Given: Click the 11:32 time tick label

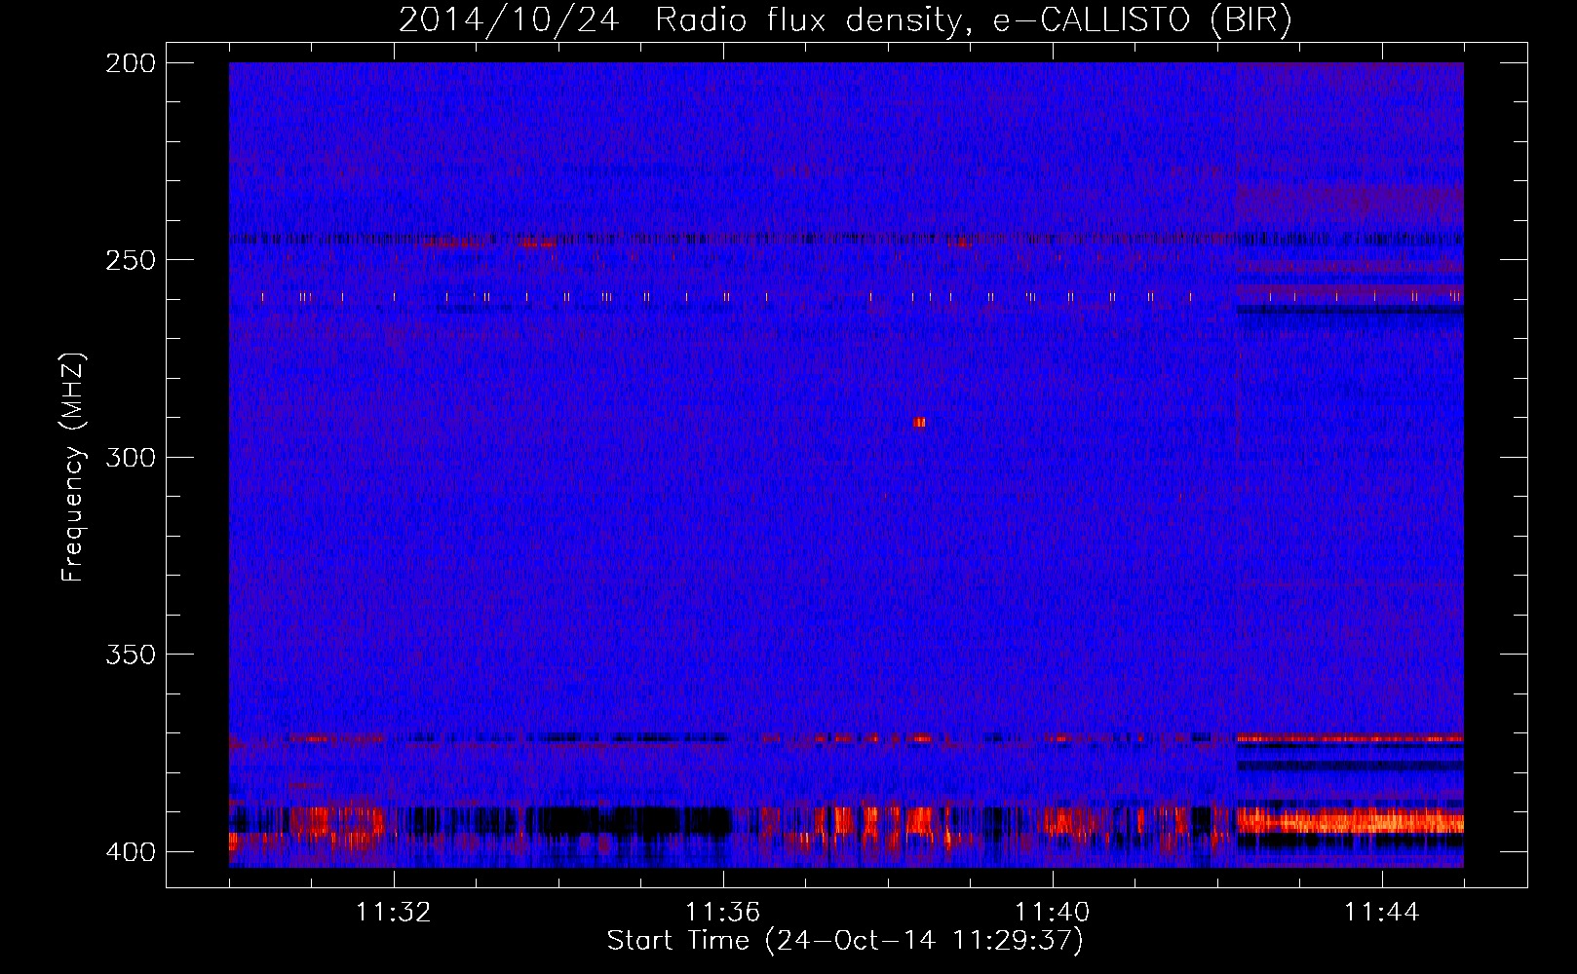Looking at the screenshot, I should pos(394,913).
